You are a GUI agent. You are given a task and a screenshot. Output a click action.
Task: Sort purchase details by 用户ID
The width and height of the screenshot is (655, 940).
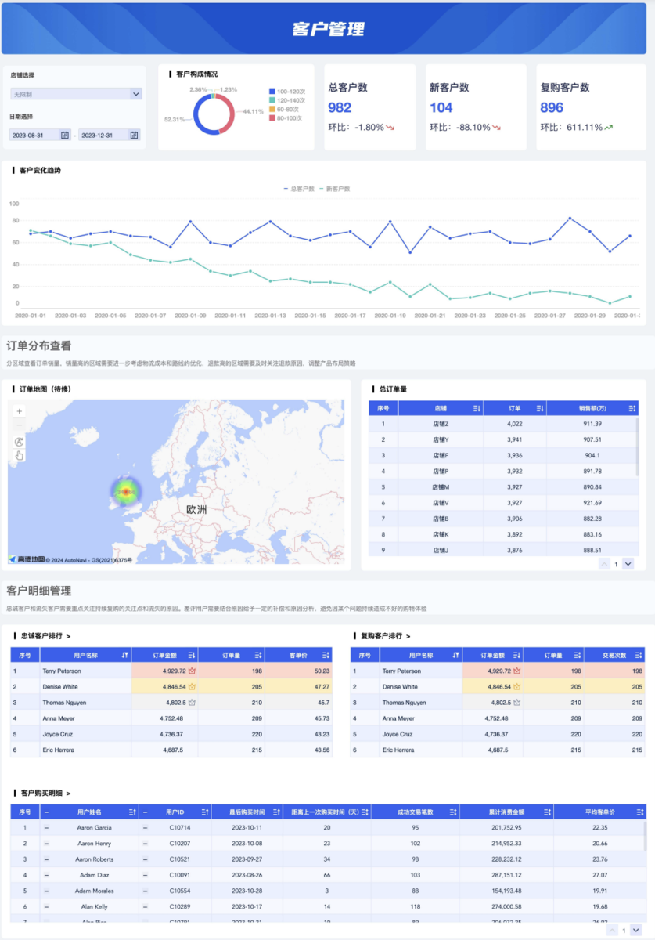click(205, 812)
